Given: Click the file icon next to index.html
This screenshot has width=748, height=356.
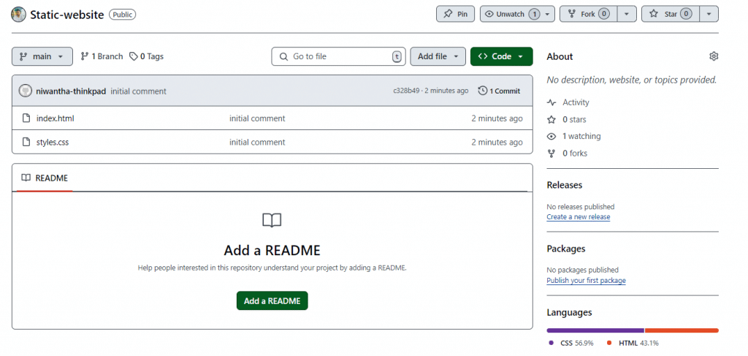Looking at the screenshot, I should (26, 118).
